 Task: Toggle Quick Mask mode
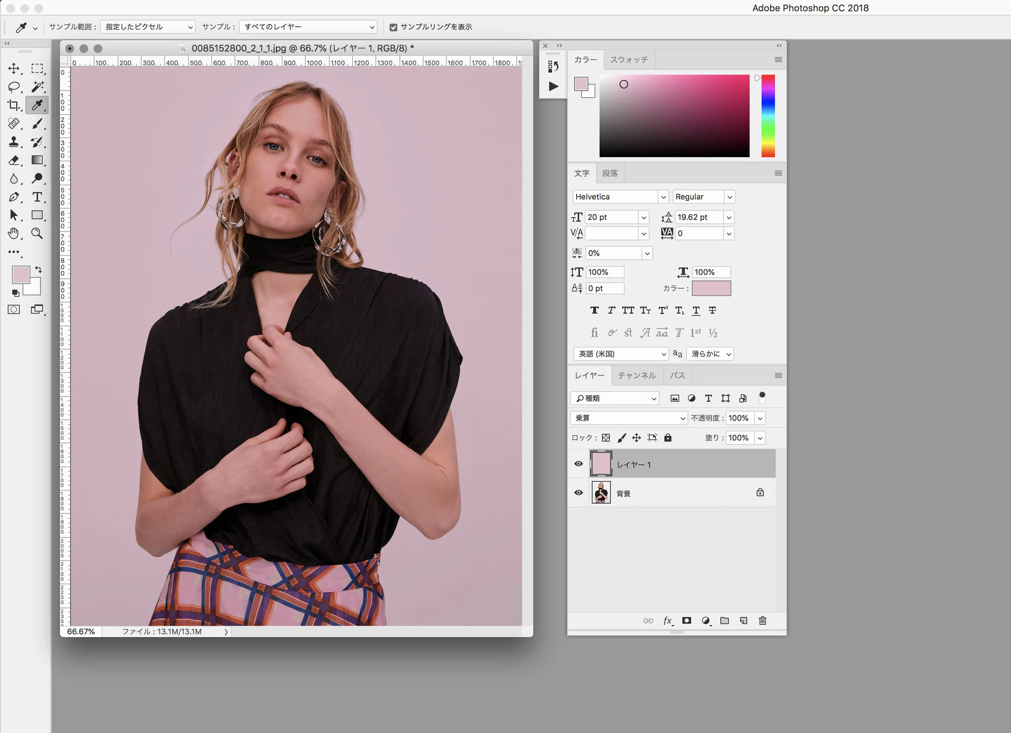[x=14, y=309]
